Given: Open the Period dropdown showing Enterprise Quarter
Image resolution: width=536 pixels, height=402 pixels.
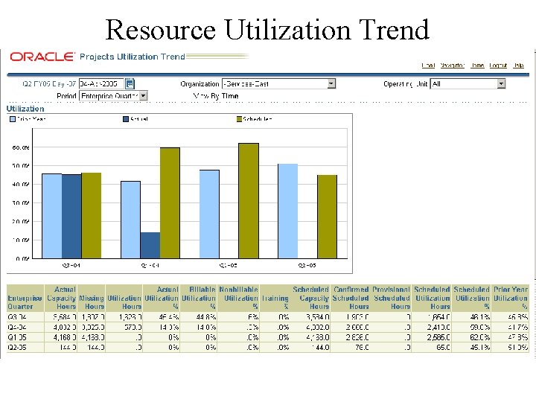Looking at the screenshot, I should point(113,96).
